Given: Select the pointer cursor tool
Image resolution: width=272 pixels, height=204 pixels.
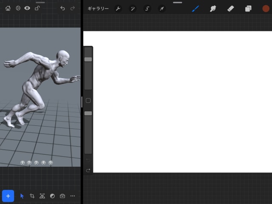Looking at the screenshot, I should [x=22, y=196].
